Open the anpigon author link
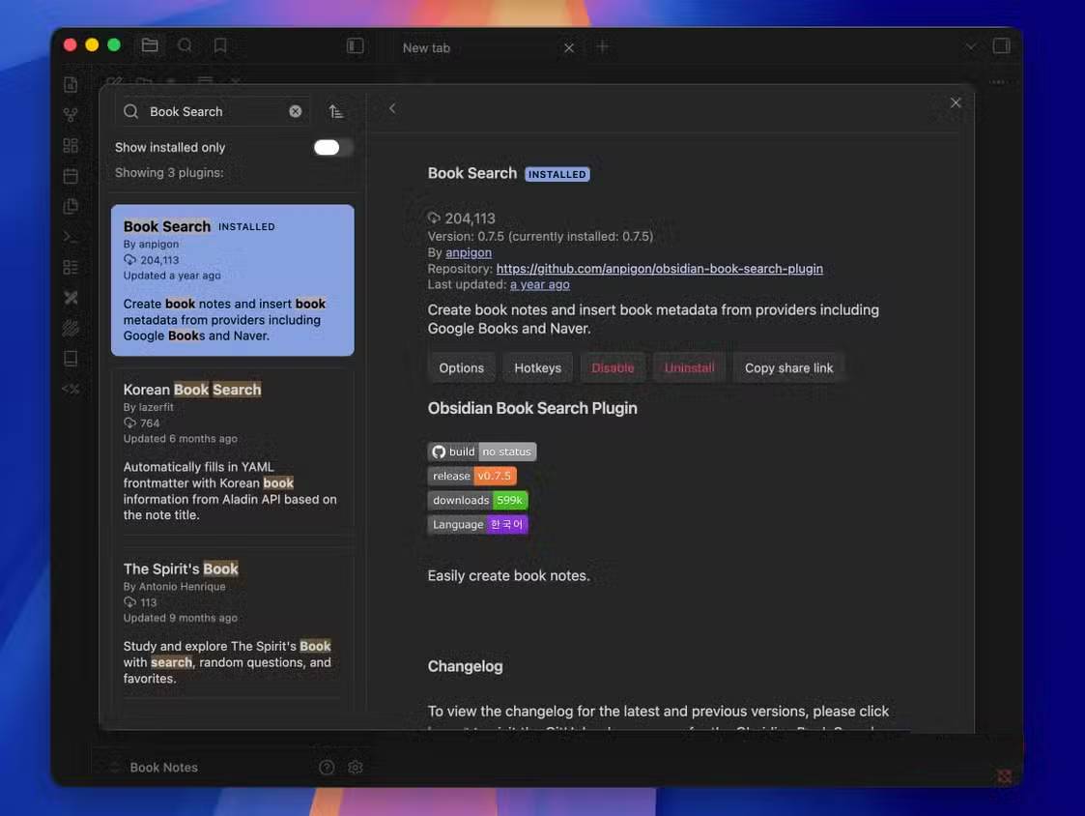This screenshot has height=816, width=1085. pyautogui.click(x=469, y=252)
